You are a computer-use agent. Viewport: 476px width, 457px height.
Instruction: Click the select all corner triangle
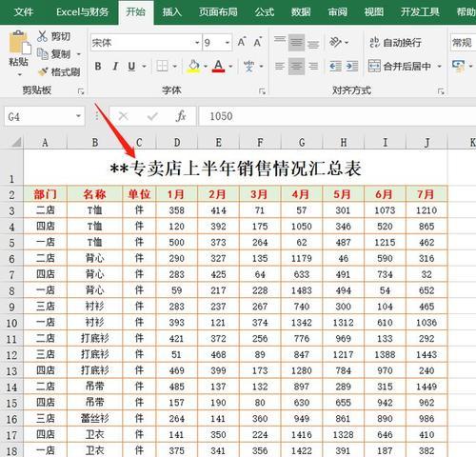coord(16,142)
